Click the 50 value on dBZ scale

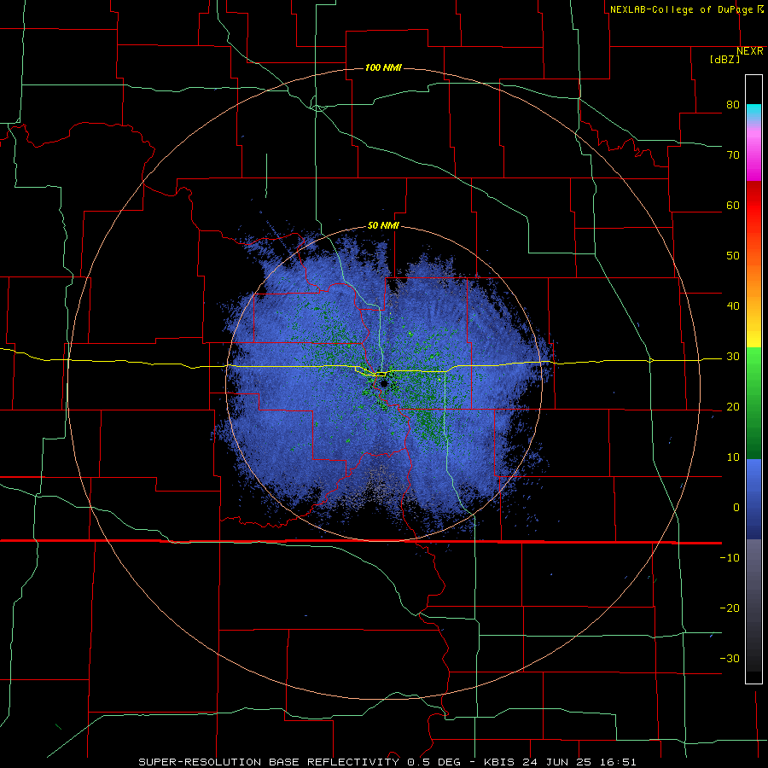(733, 256)
